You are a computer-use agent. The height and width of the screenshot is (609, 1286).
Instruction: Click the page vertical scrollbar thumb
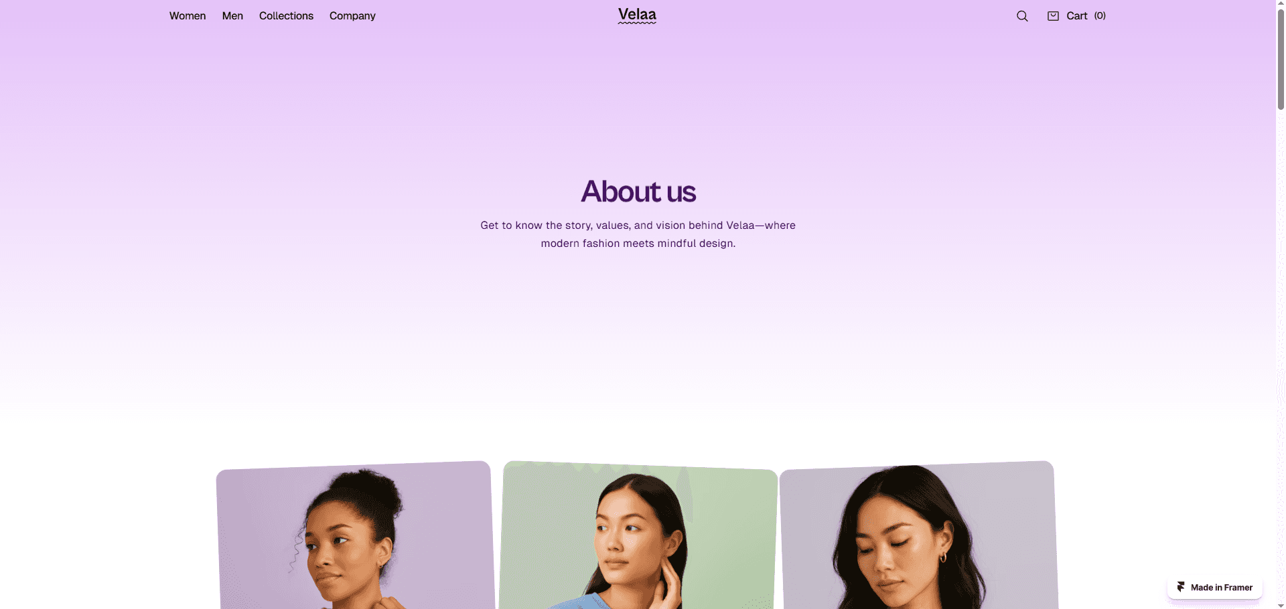[1281, 59]
